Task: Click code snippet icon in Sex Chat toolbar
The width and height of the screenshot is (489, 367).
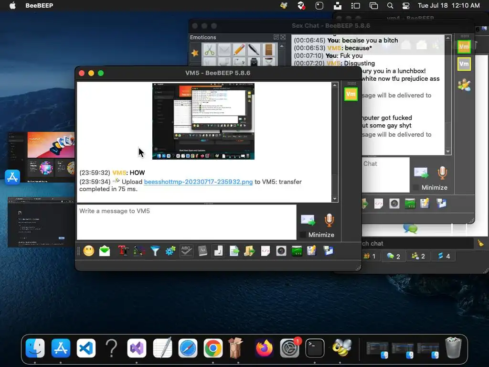Action: [379, 204]
